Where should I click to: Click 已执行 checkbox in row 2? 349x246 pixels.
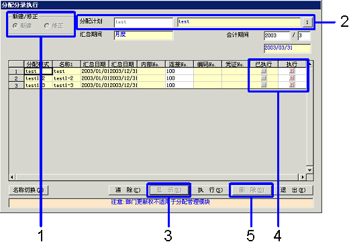[264, 78]
